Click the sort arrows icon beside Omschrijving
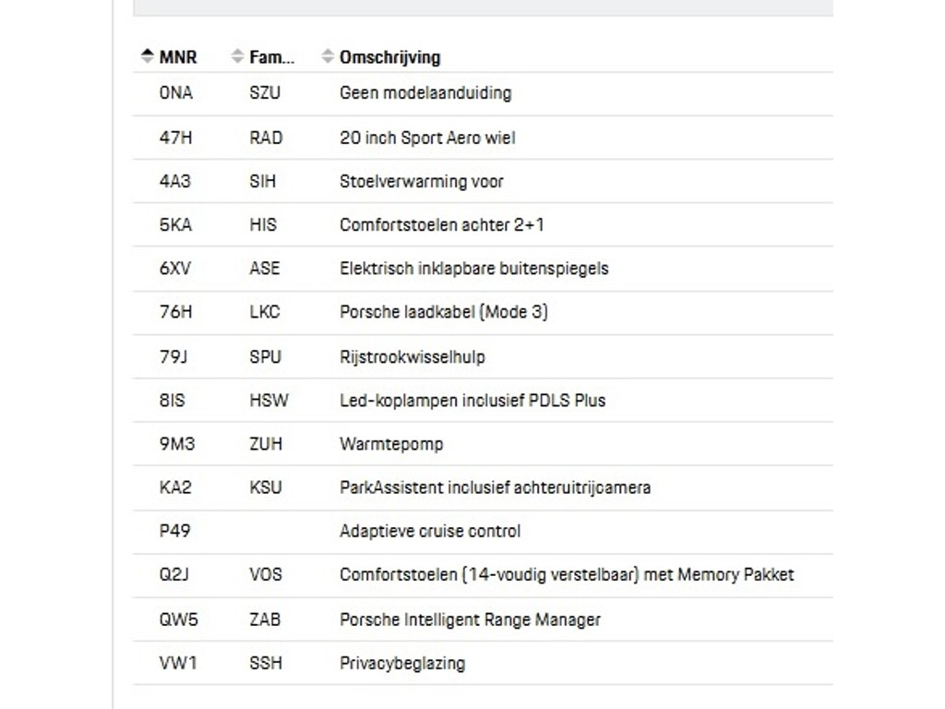Viewport: 945px width, 709px height. tap(328, 56)
